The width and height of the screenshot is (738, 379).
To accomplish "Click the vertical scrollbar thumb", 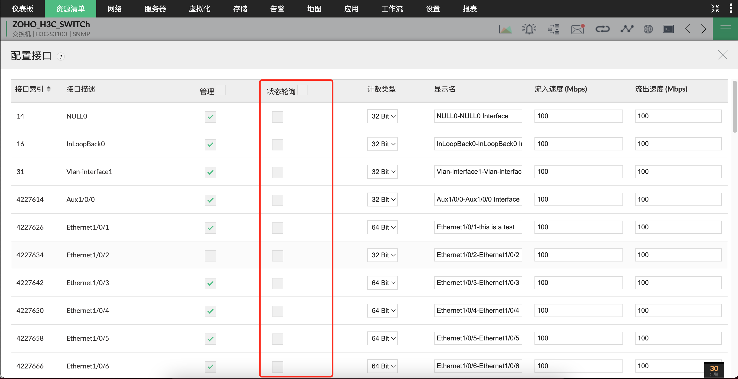I will (735, 106).
